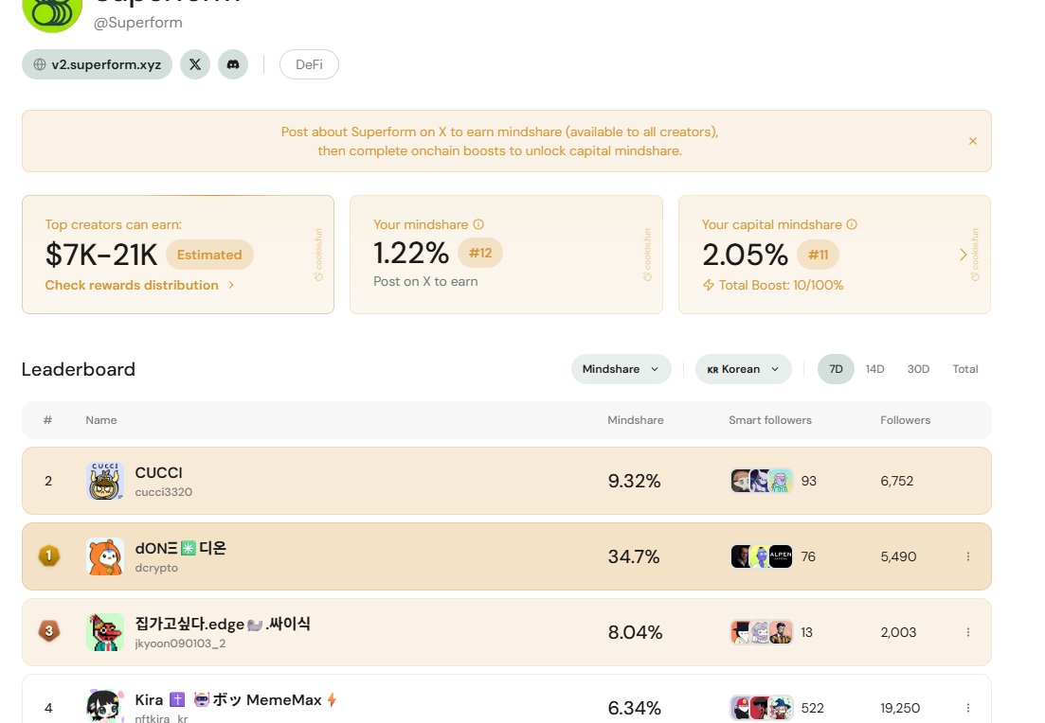Click smart follower avatars in dcrypto row
1045x723 pixels.
coord(762,556)
